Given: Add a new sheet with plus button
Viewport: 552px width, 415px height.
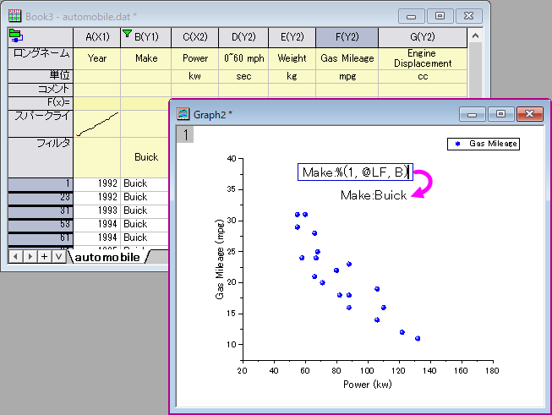Looking at the screenshot, I should pos(44,257).
